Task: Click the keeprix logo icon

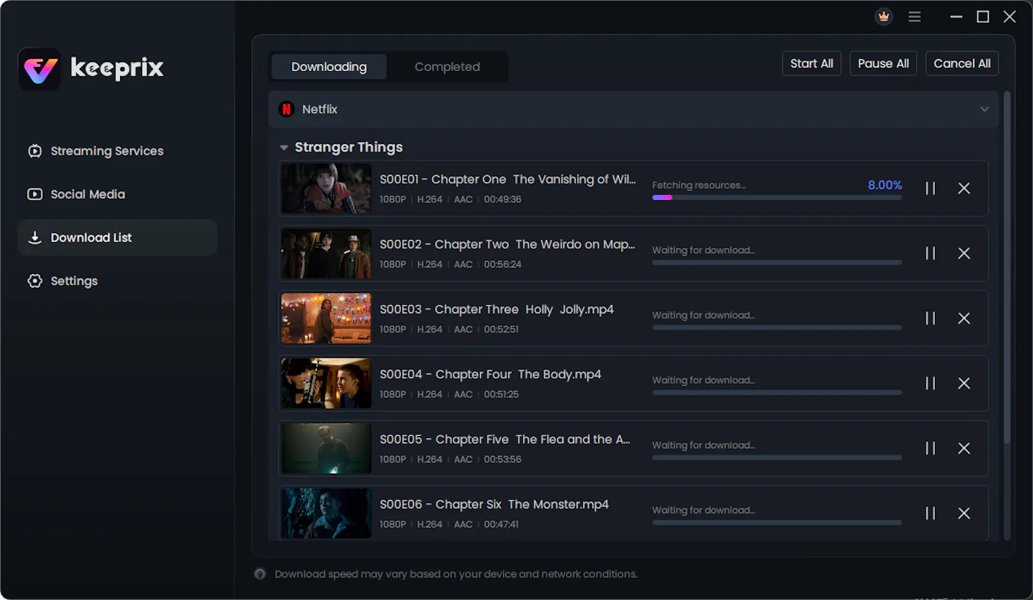Action: (x=40, y=69)
